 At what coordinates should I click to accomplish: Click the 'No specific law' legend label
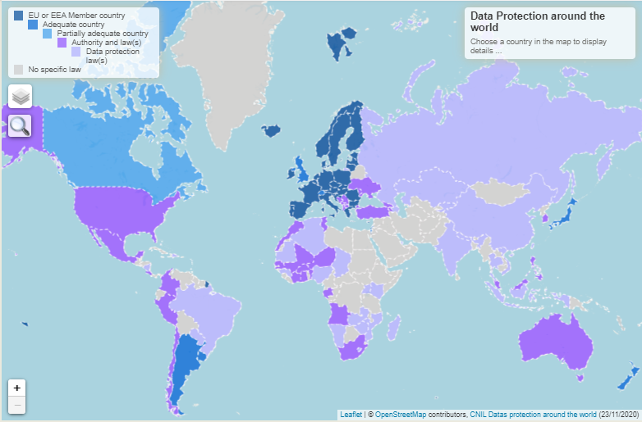[54, 70]
